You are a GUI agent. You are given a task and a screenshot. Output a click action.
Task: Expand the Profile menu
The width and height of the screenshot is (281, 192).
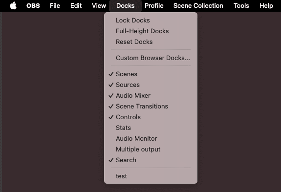click(154, 5)
